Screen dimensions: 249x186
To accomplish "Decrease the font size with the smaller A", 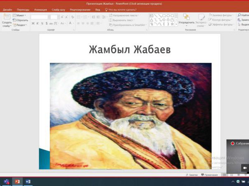I will [x=66, y=17].
